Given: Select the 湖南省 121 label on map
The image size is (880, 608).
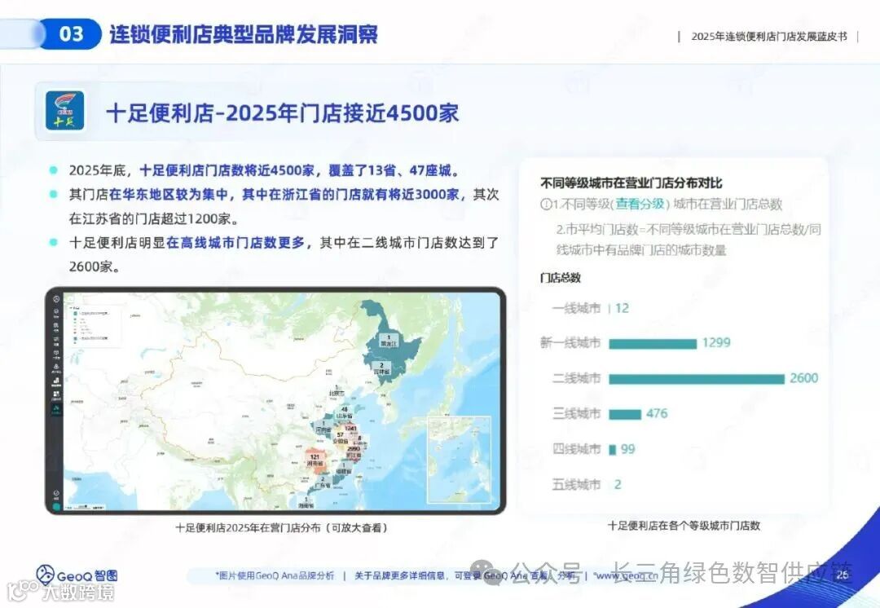Looking at the screenshot, I should pyautogui.click(x=315, y=460).
